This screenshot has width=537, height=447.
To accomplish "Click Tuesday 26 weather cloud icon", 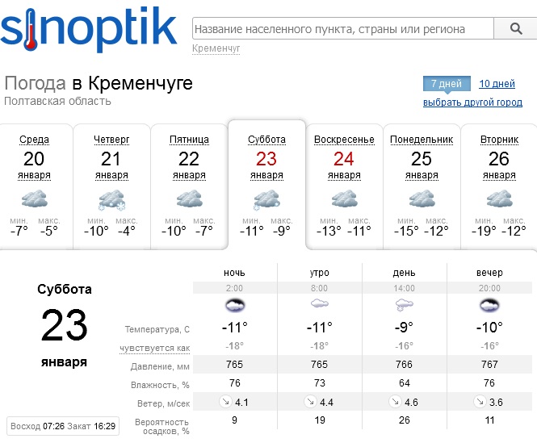I will [499, 199].
